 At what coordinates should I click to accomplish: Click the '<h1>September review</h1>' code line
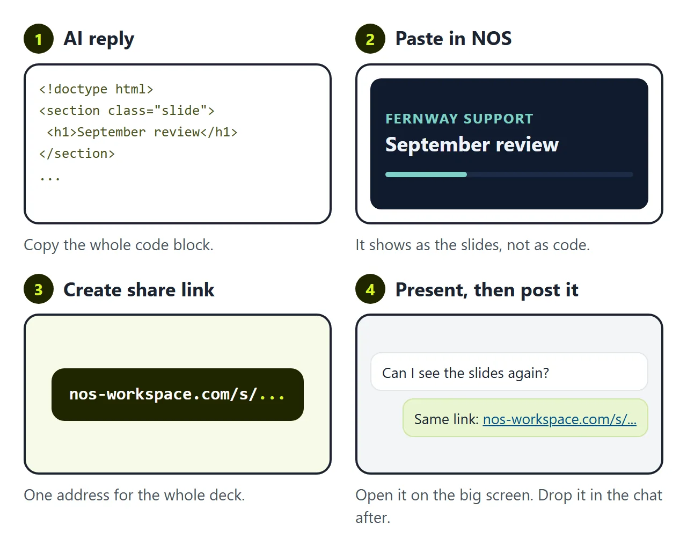pos(142,132)
